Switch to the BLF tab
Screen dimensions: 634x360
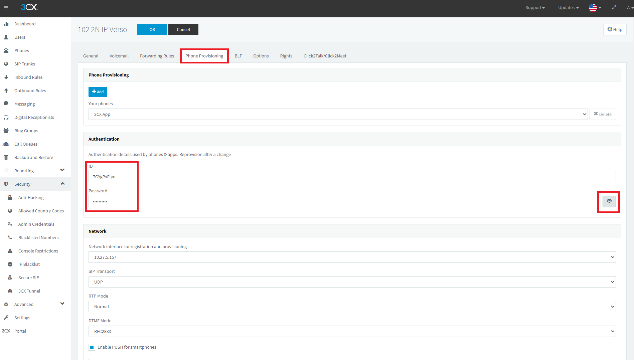pyautogui.click(x=238, y=56)
